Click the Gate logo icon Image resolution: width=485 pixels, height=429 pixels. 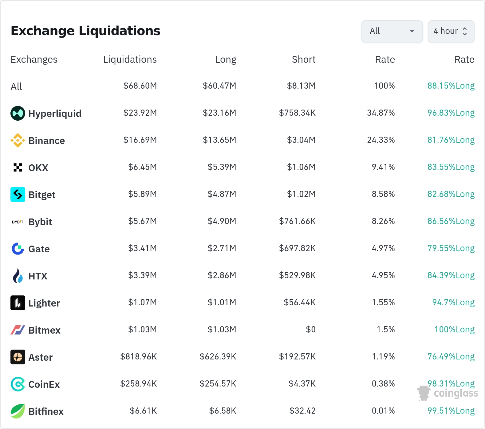coord(18,249)
